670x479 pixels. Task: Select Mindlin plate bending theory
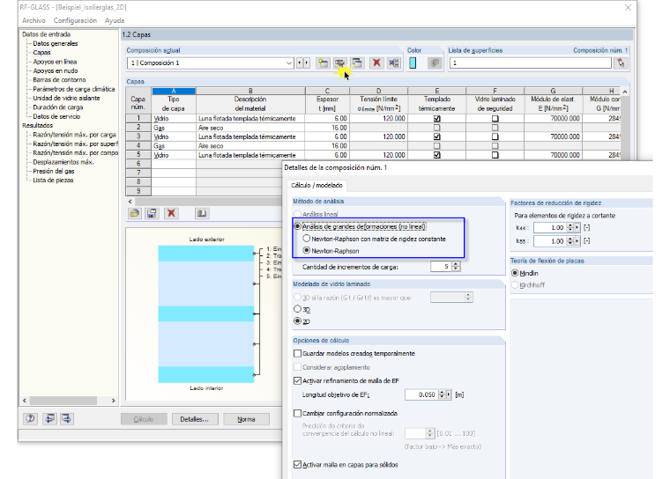(515, 273)
